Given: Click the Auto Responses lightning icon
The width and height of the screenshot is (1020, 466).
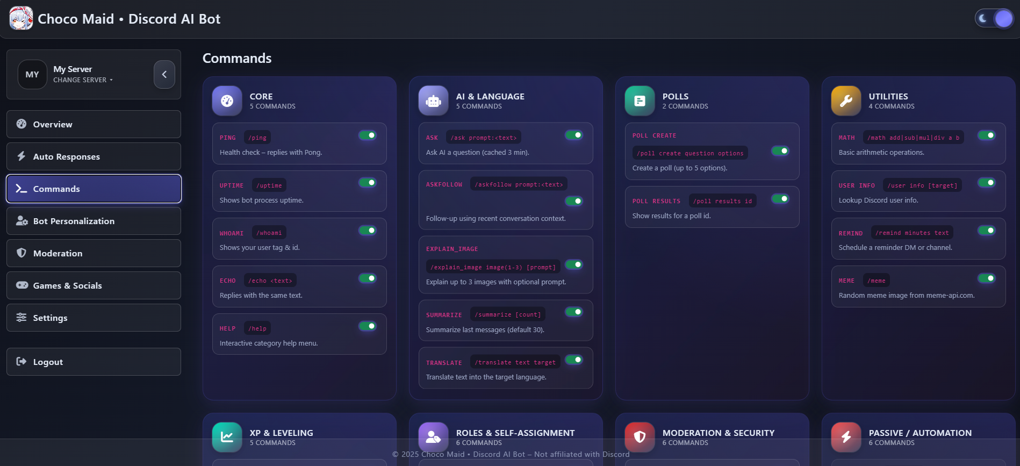Looking at the screenshot, I should (x=21, y=156).
